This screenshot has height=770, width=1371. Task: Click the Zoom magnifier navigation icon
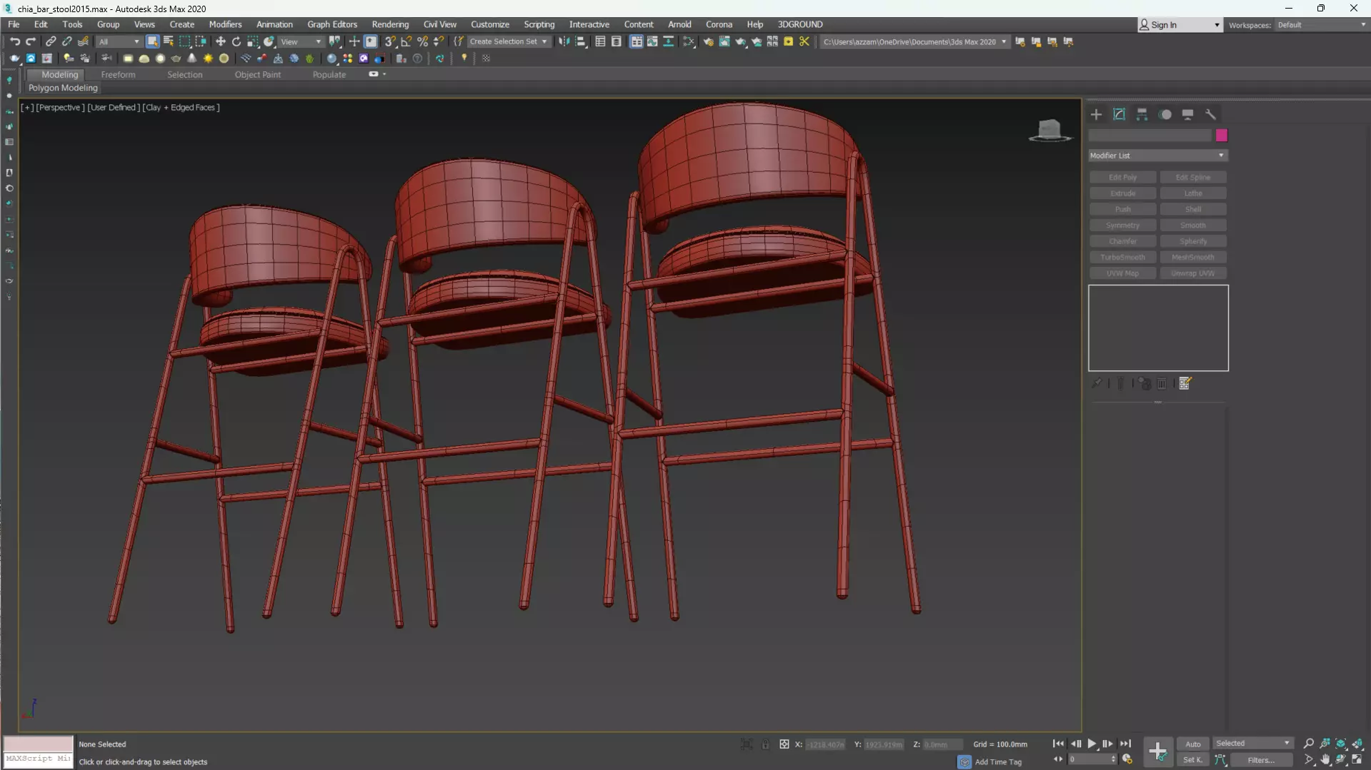[1309, 744]
